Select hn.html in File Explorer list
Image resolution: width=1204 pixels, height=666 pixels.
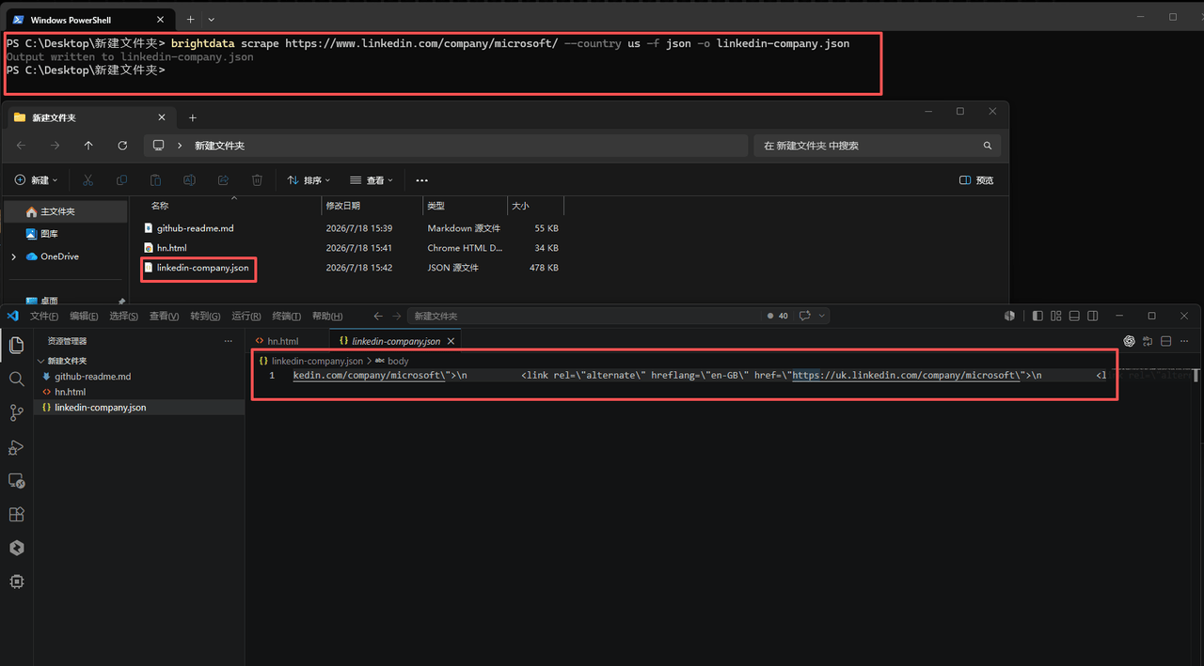(171, 248)
